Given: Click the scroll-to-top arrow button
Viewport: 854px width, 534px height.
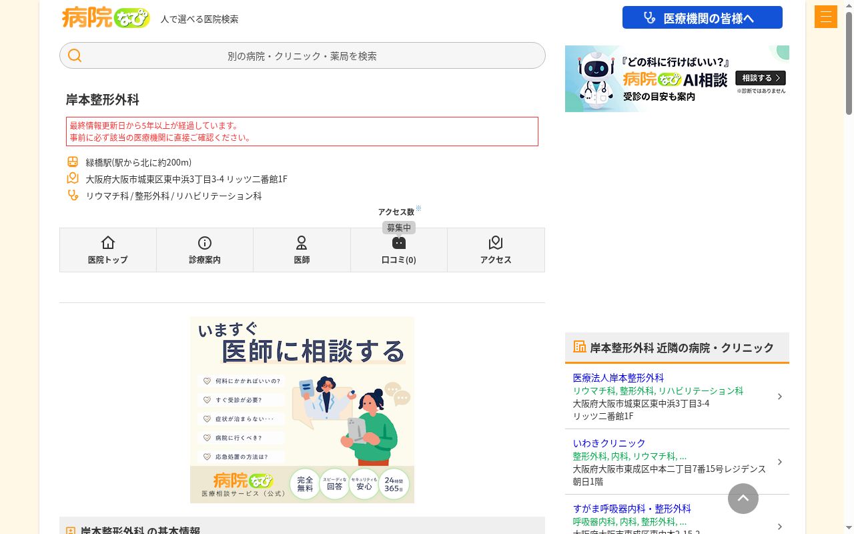Looking at the screenshot, I should [743, 499].
